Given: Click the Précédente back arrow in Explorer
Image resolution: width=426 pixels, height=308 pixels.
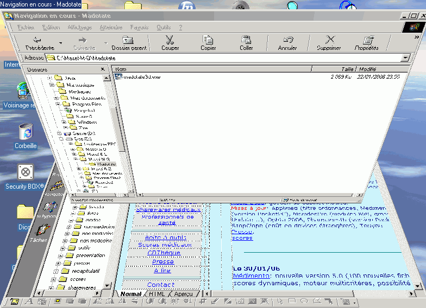Looking at the screenshot, I should click(x=37, y=40).
